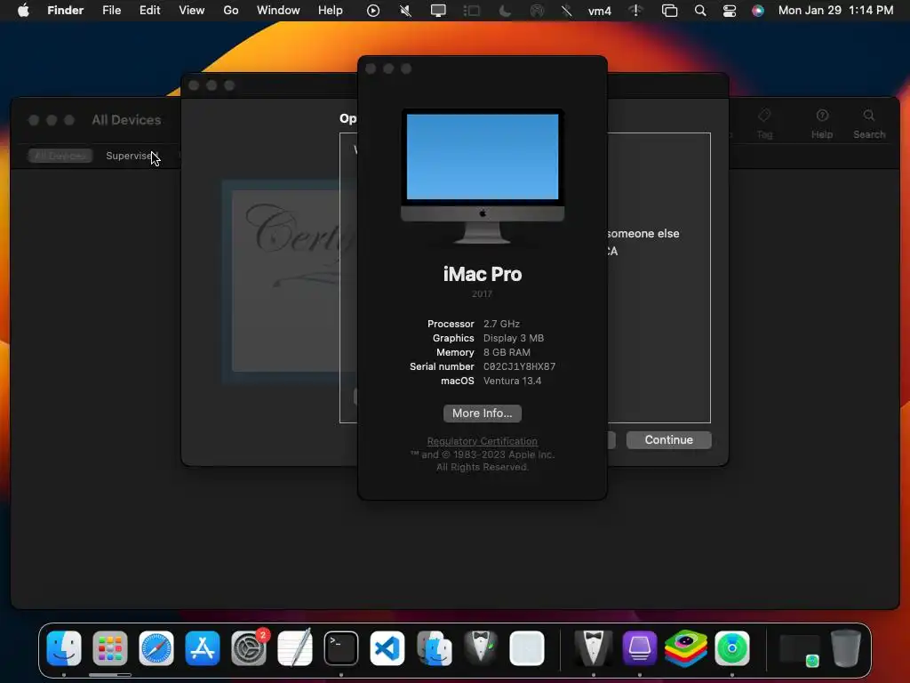Screen dimensions: 910x683
Task: Launch Launchpad from the Dock
Action: point(109,647)
